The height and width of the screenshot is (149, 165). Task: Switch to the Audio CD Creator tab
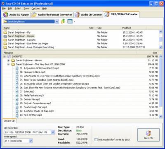click(x=88, y=14)
